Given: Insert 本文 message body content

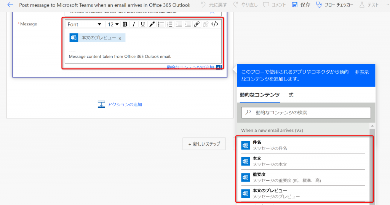Looking at the screenshot, I should click(x=303, y=161).
